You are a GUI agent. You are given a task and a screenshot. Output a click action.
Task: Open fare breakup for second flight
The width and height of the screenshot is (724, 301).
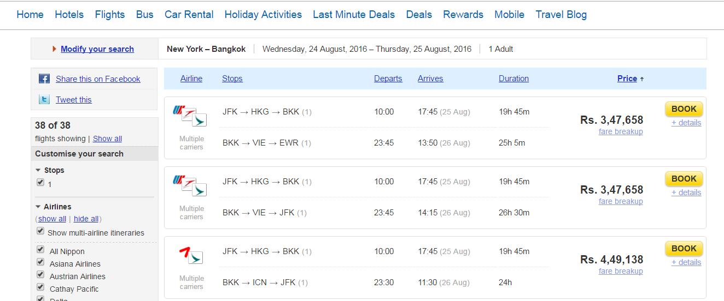[x=621, y=201]
